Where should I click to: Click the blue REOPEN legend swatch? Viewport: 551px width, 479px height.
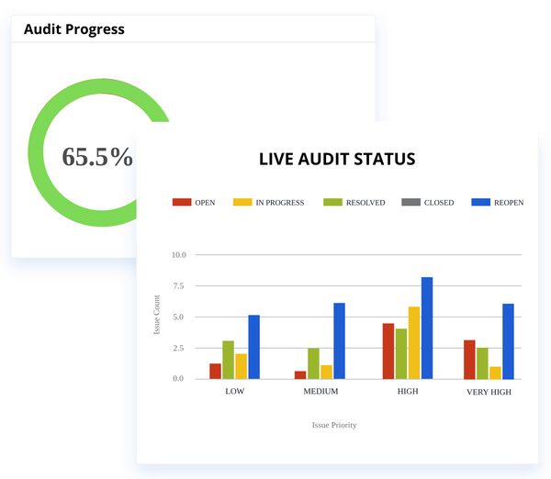click(479, 202)
